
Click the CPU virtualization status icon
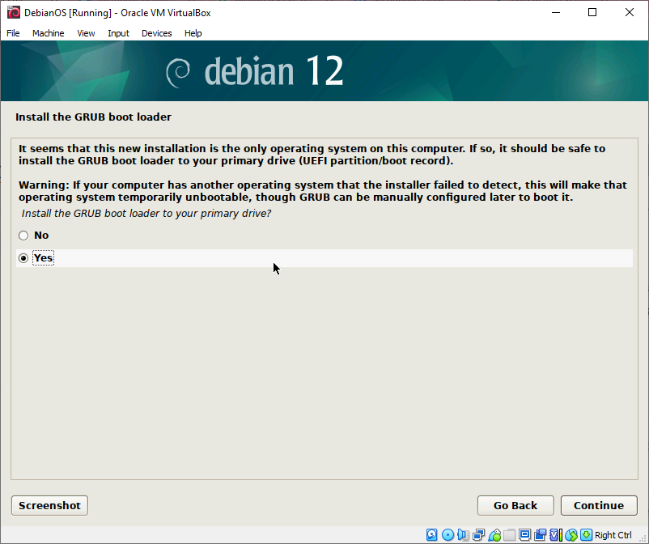(556, 535)
